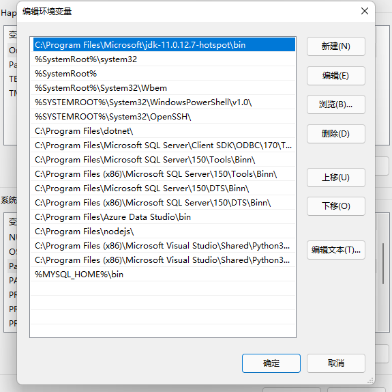Click the 编辑(E) button
392x392 pixels.
pos(335,76)
